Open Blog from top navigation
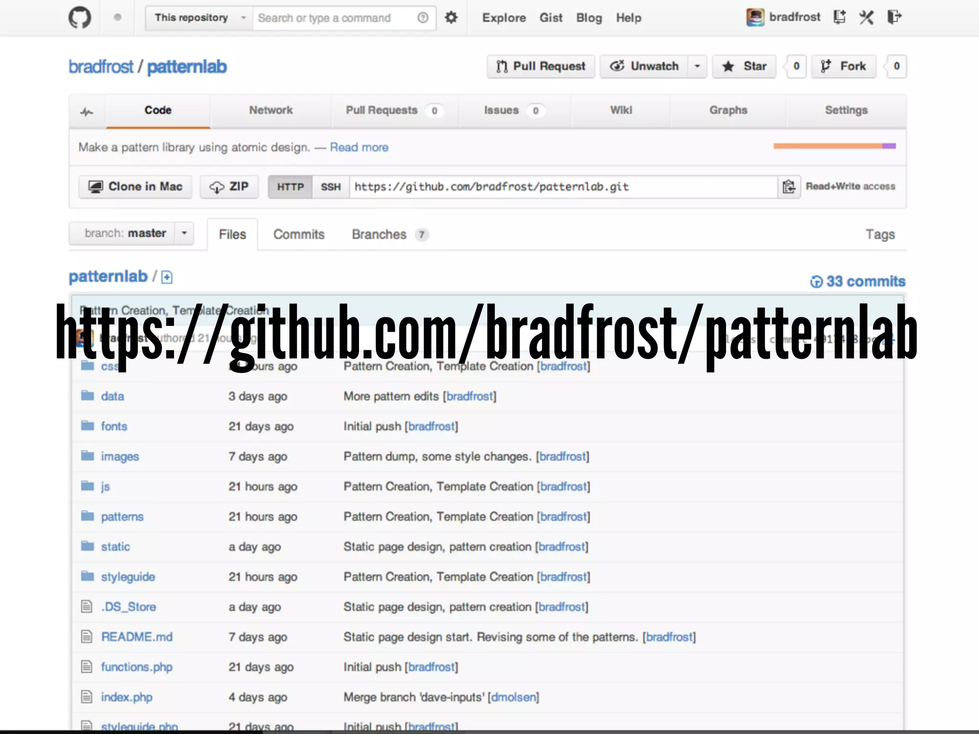The image size is (979, 734). (x=589, y=18)
